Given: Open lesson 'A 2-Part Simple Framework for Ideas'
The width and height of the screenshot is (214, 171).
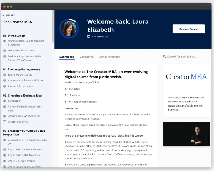Looking at the screenshot, I should coord(25,109).
